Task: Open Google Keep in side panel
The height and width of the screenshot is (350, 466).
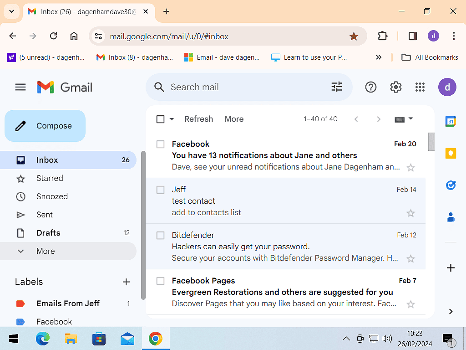Action: (x=451, y=154)
